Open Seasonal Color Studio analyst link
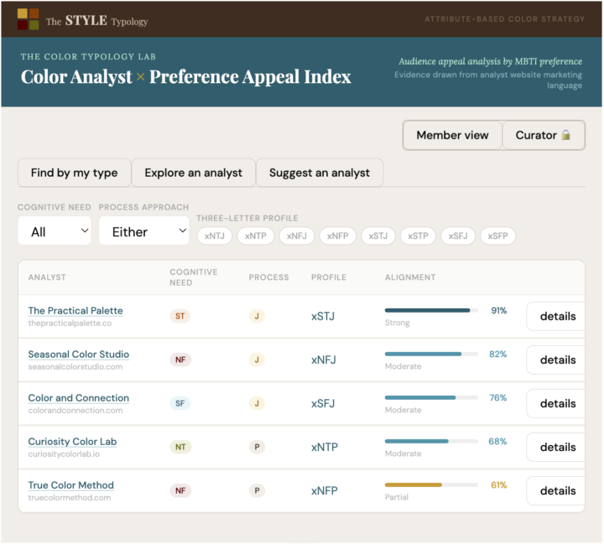The image size is (604, 544). click(x=79, y=355)
